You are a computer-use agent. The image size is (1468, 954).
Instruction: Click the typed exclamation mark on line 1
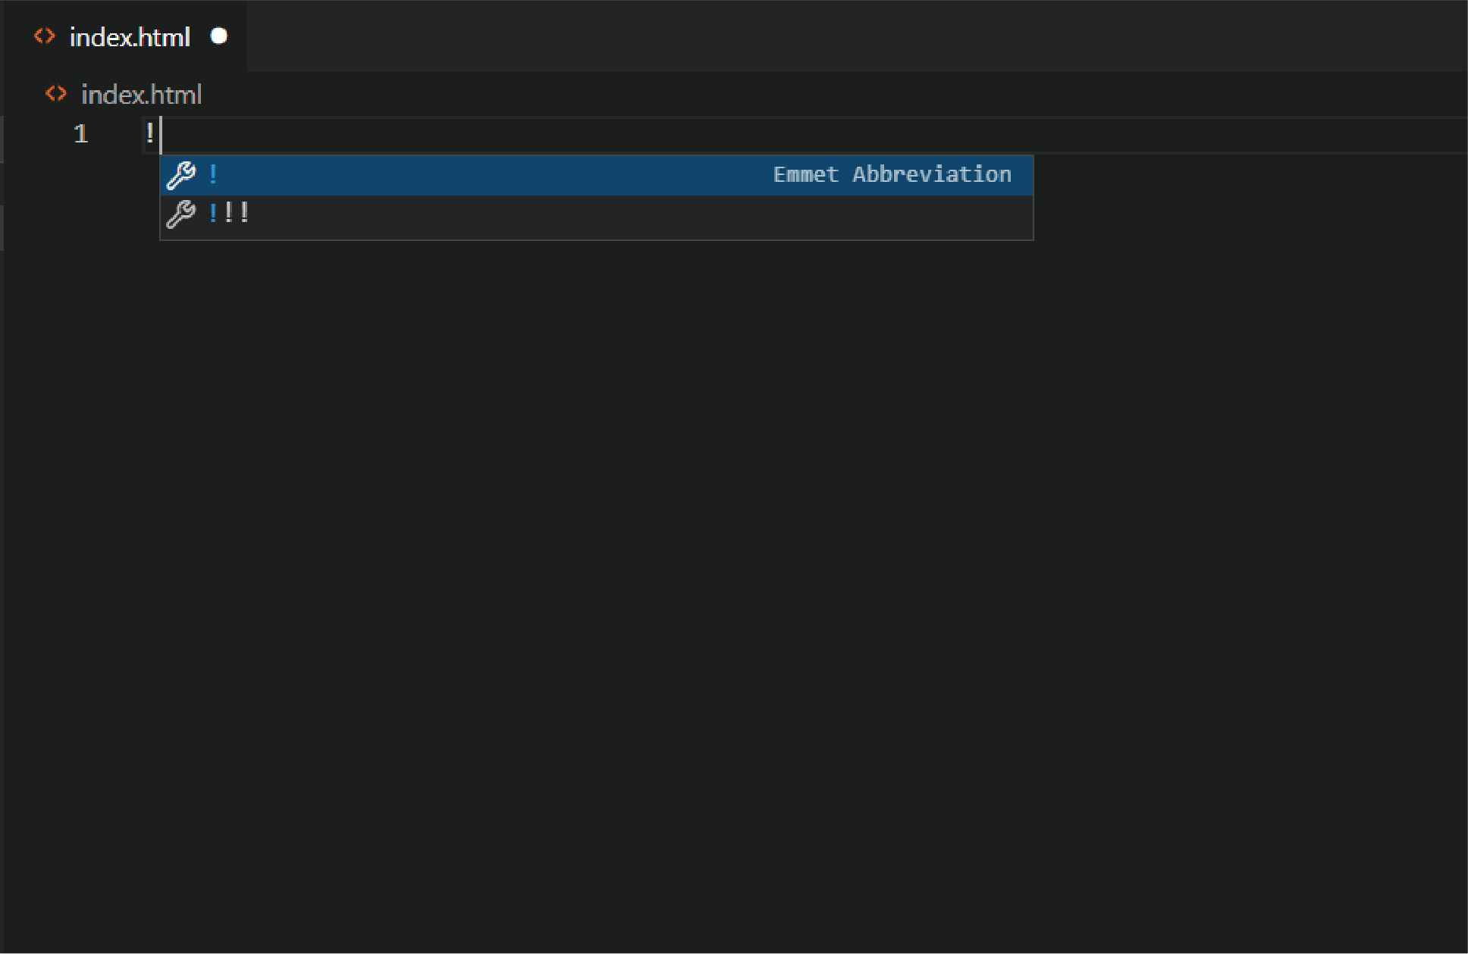pyautogui.click(x=150, y=133)
